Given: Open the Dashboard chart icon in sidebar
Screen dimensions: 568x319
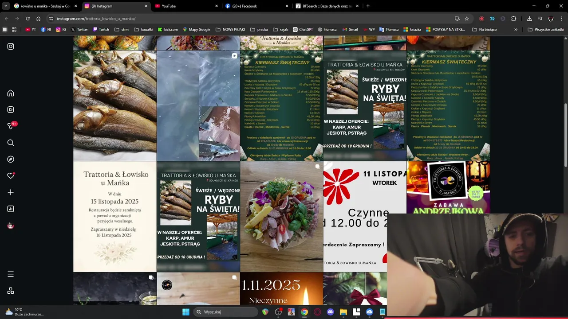Looking at the screenshot, I should [11, 209].
